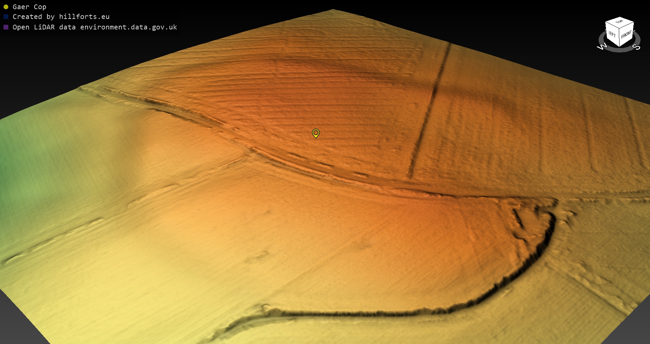Toggle the dark blue legend square
Screen dimensions: 650x344
(6, 17)
